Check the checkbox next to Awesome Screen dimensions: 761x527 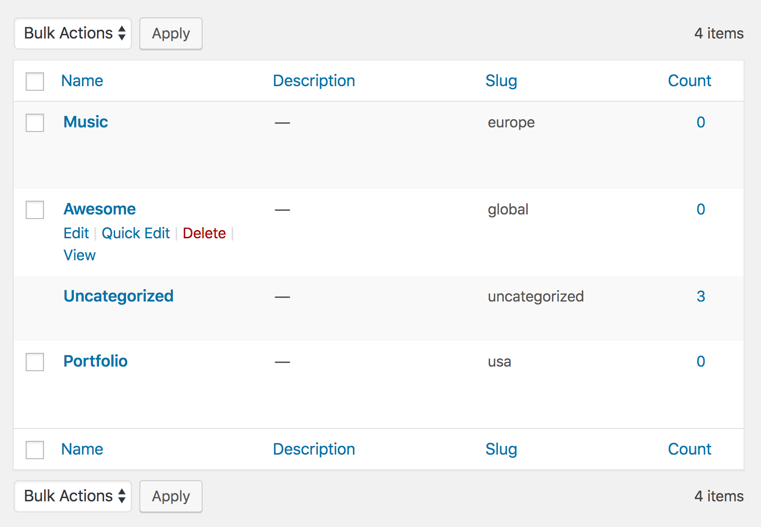[x=34, y=210]
